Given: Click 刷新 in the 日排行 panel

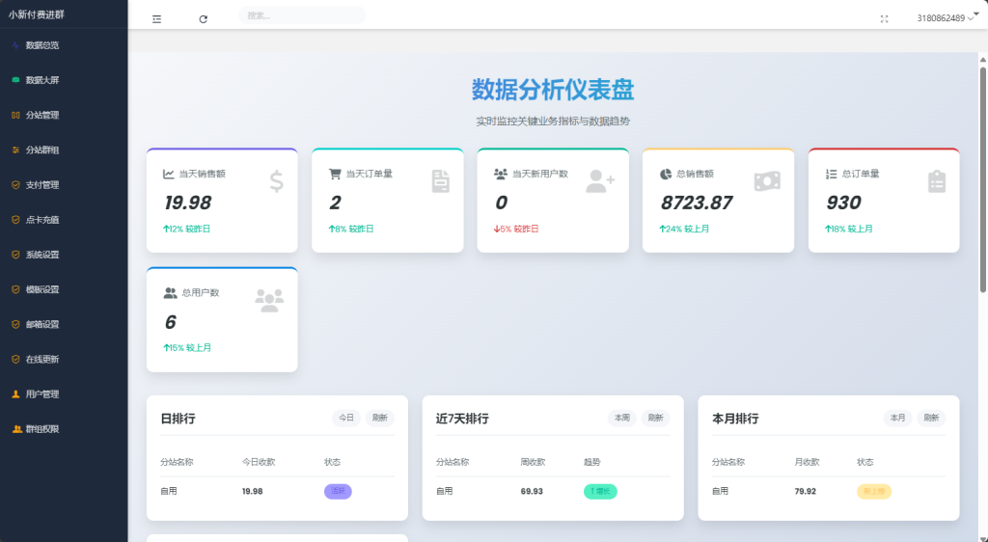Looking at the screenshot, I should click(x=379, y=418).
